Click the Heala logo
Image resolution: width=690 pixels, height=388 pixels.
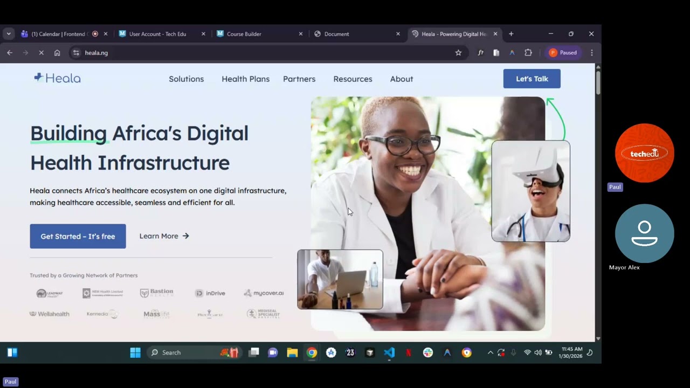pos(57,78)
